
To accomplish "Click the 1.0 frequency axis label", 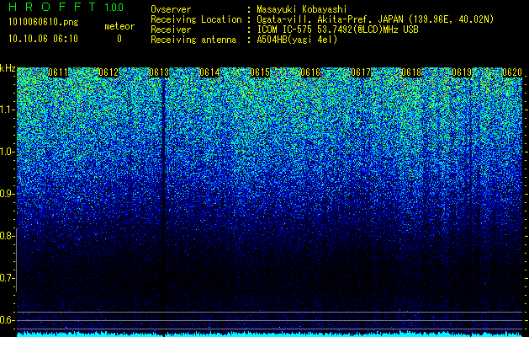I will click(7, 152).
